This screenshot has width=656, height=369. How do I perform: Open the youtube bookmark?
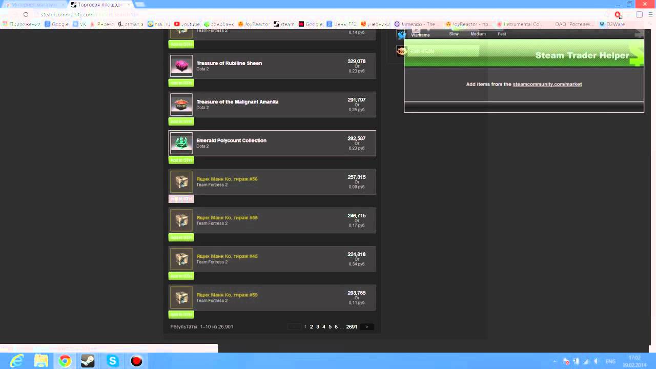pos(187,24)
